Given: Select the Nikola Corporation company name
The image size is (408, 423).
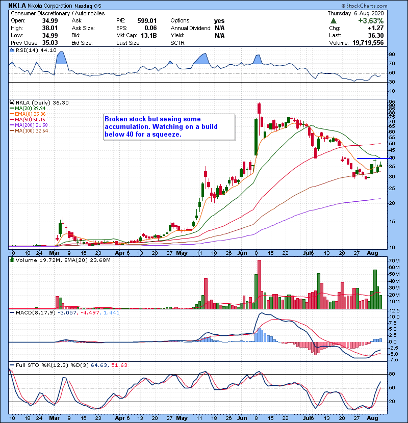Looking at the screenshot, I should pos(50,6).
